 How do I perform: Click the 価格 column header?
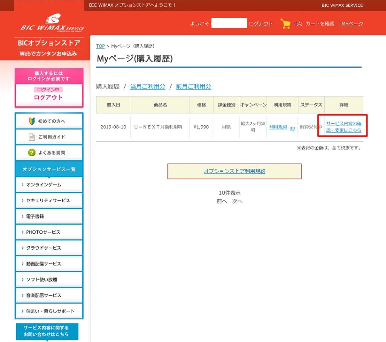201,105
